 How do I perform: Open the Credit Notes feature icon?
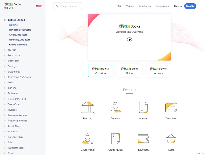click(115, 139)
